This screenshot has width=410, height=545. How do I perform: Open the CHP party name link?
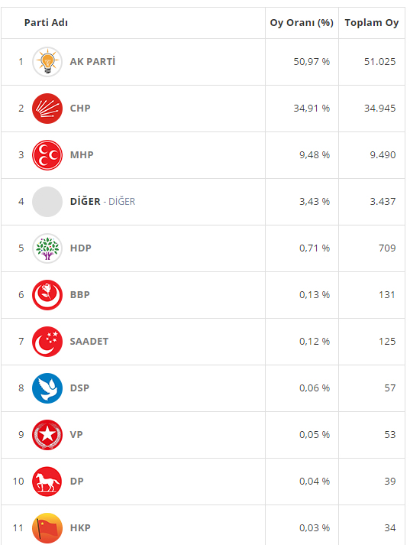(80, 108)
